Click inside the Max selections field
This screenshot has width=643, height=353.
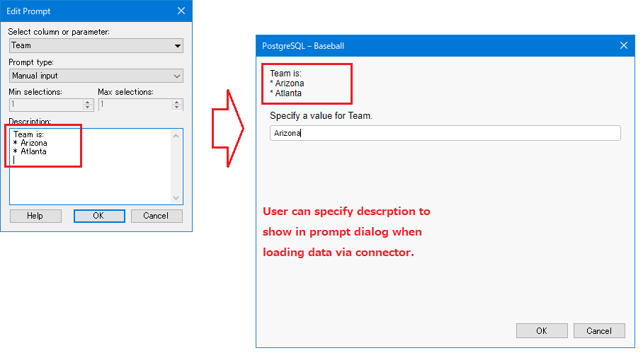tap(135, 105)
